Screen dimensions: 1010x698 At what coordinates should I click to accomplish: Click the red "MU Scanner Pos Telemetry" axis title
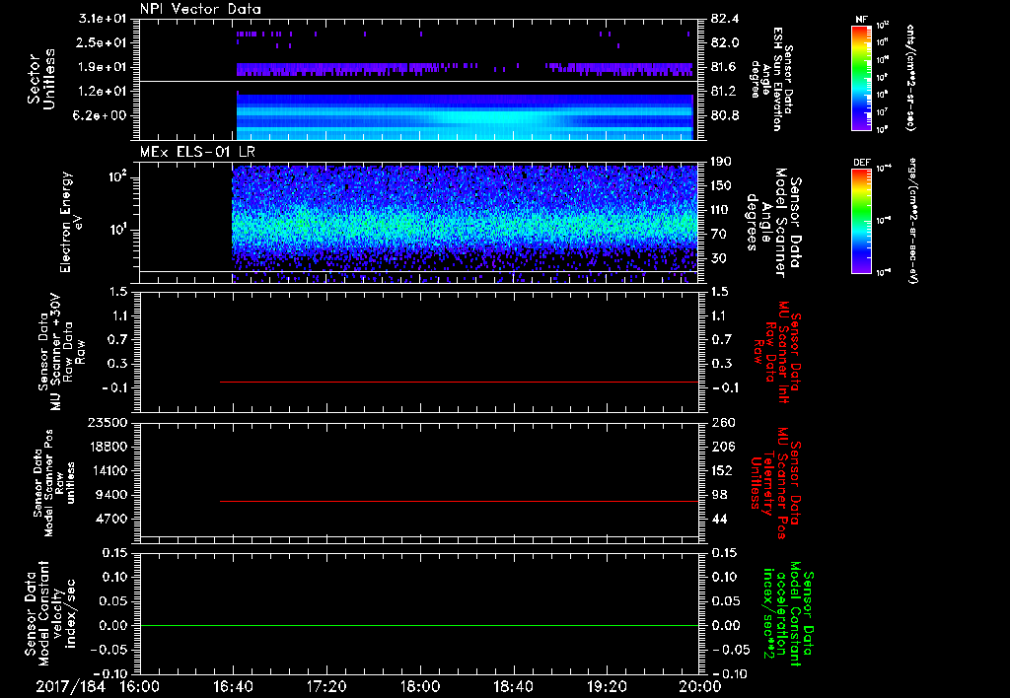point(775,483)
